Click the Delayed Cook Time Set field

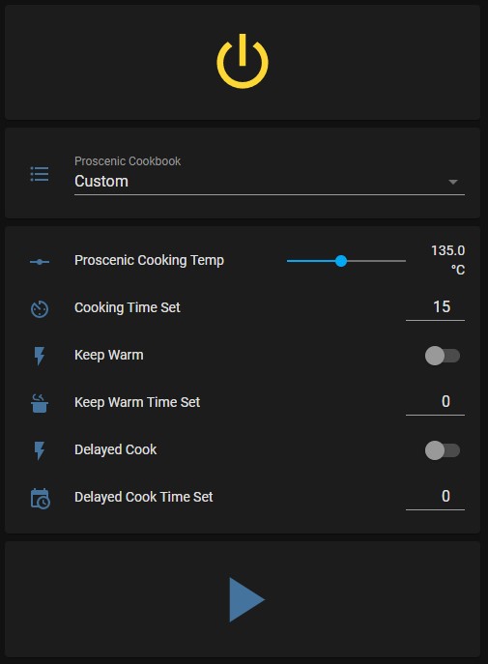tap(435, 496)
